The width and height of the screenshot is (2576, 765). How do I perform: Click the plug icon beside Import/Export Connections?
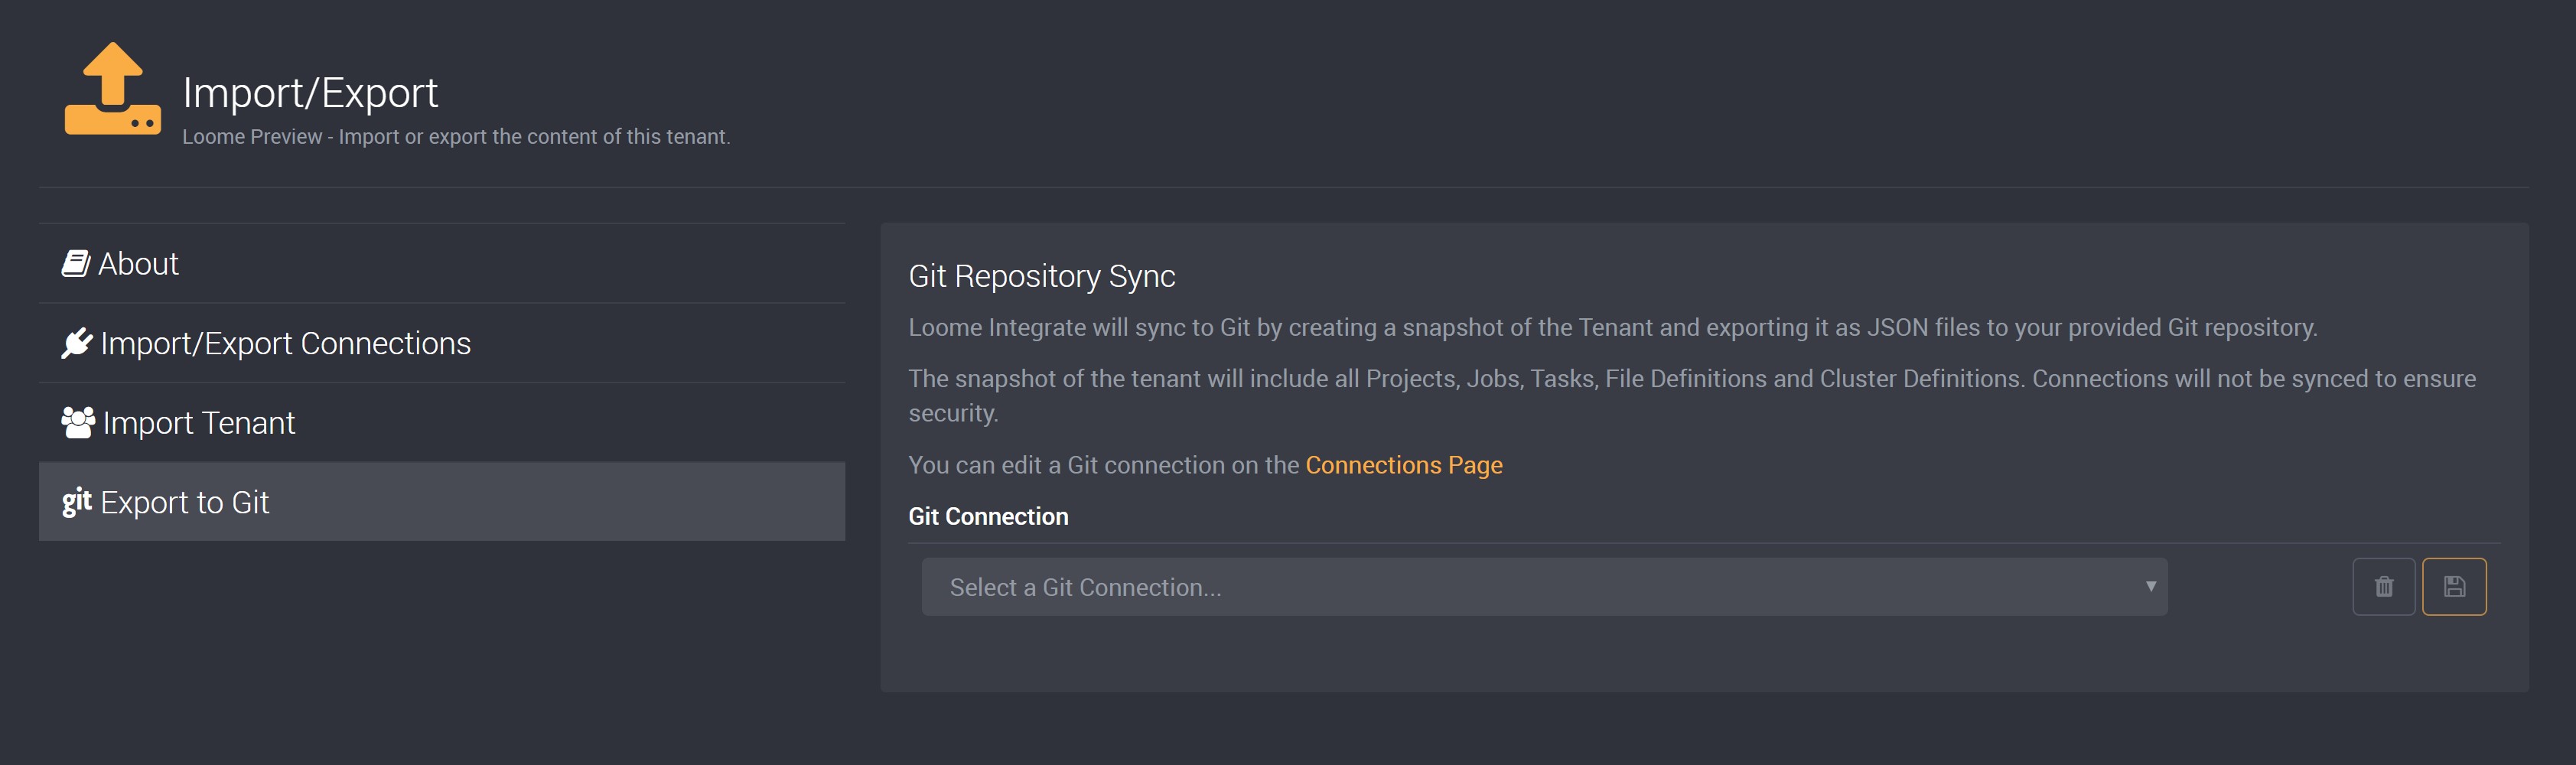coord(77,343)
